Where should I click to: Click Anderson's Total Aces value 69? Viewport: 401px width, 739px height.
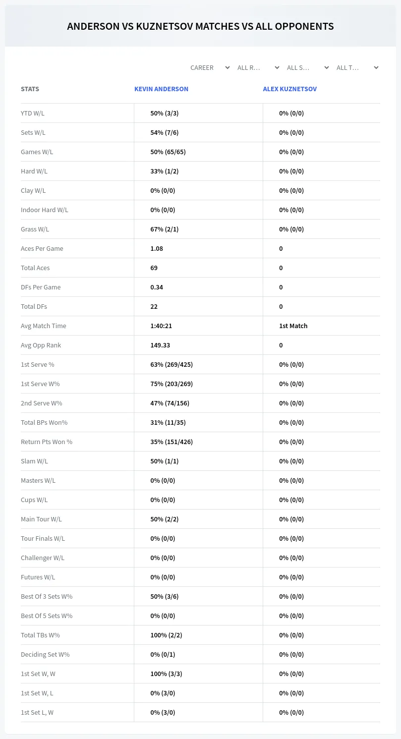154,268
